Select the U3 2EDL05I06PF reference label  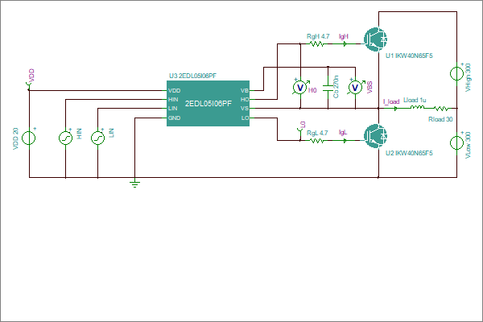[x=193, y=76]
